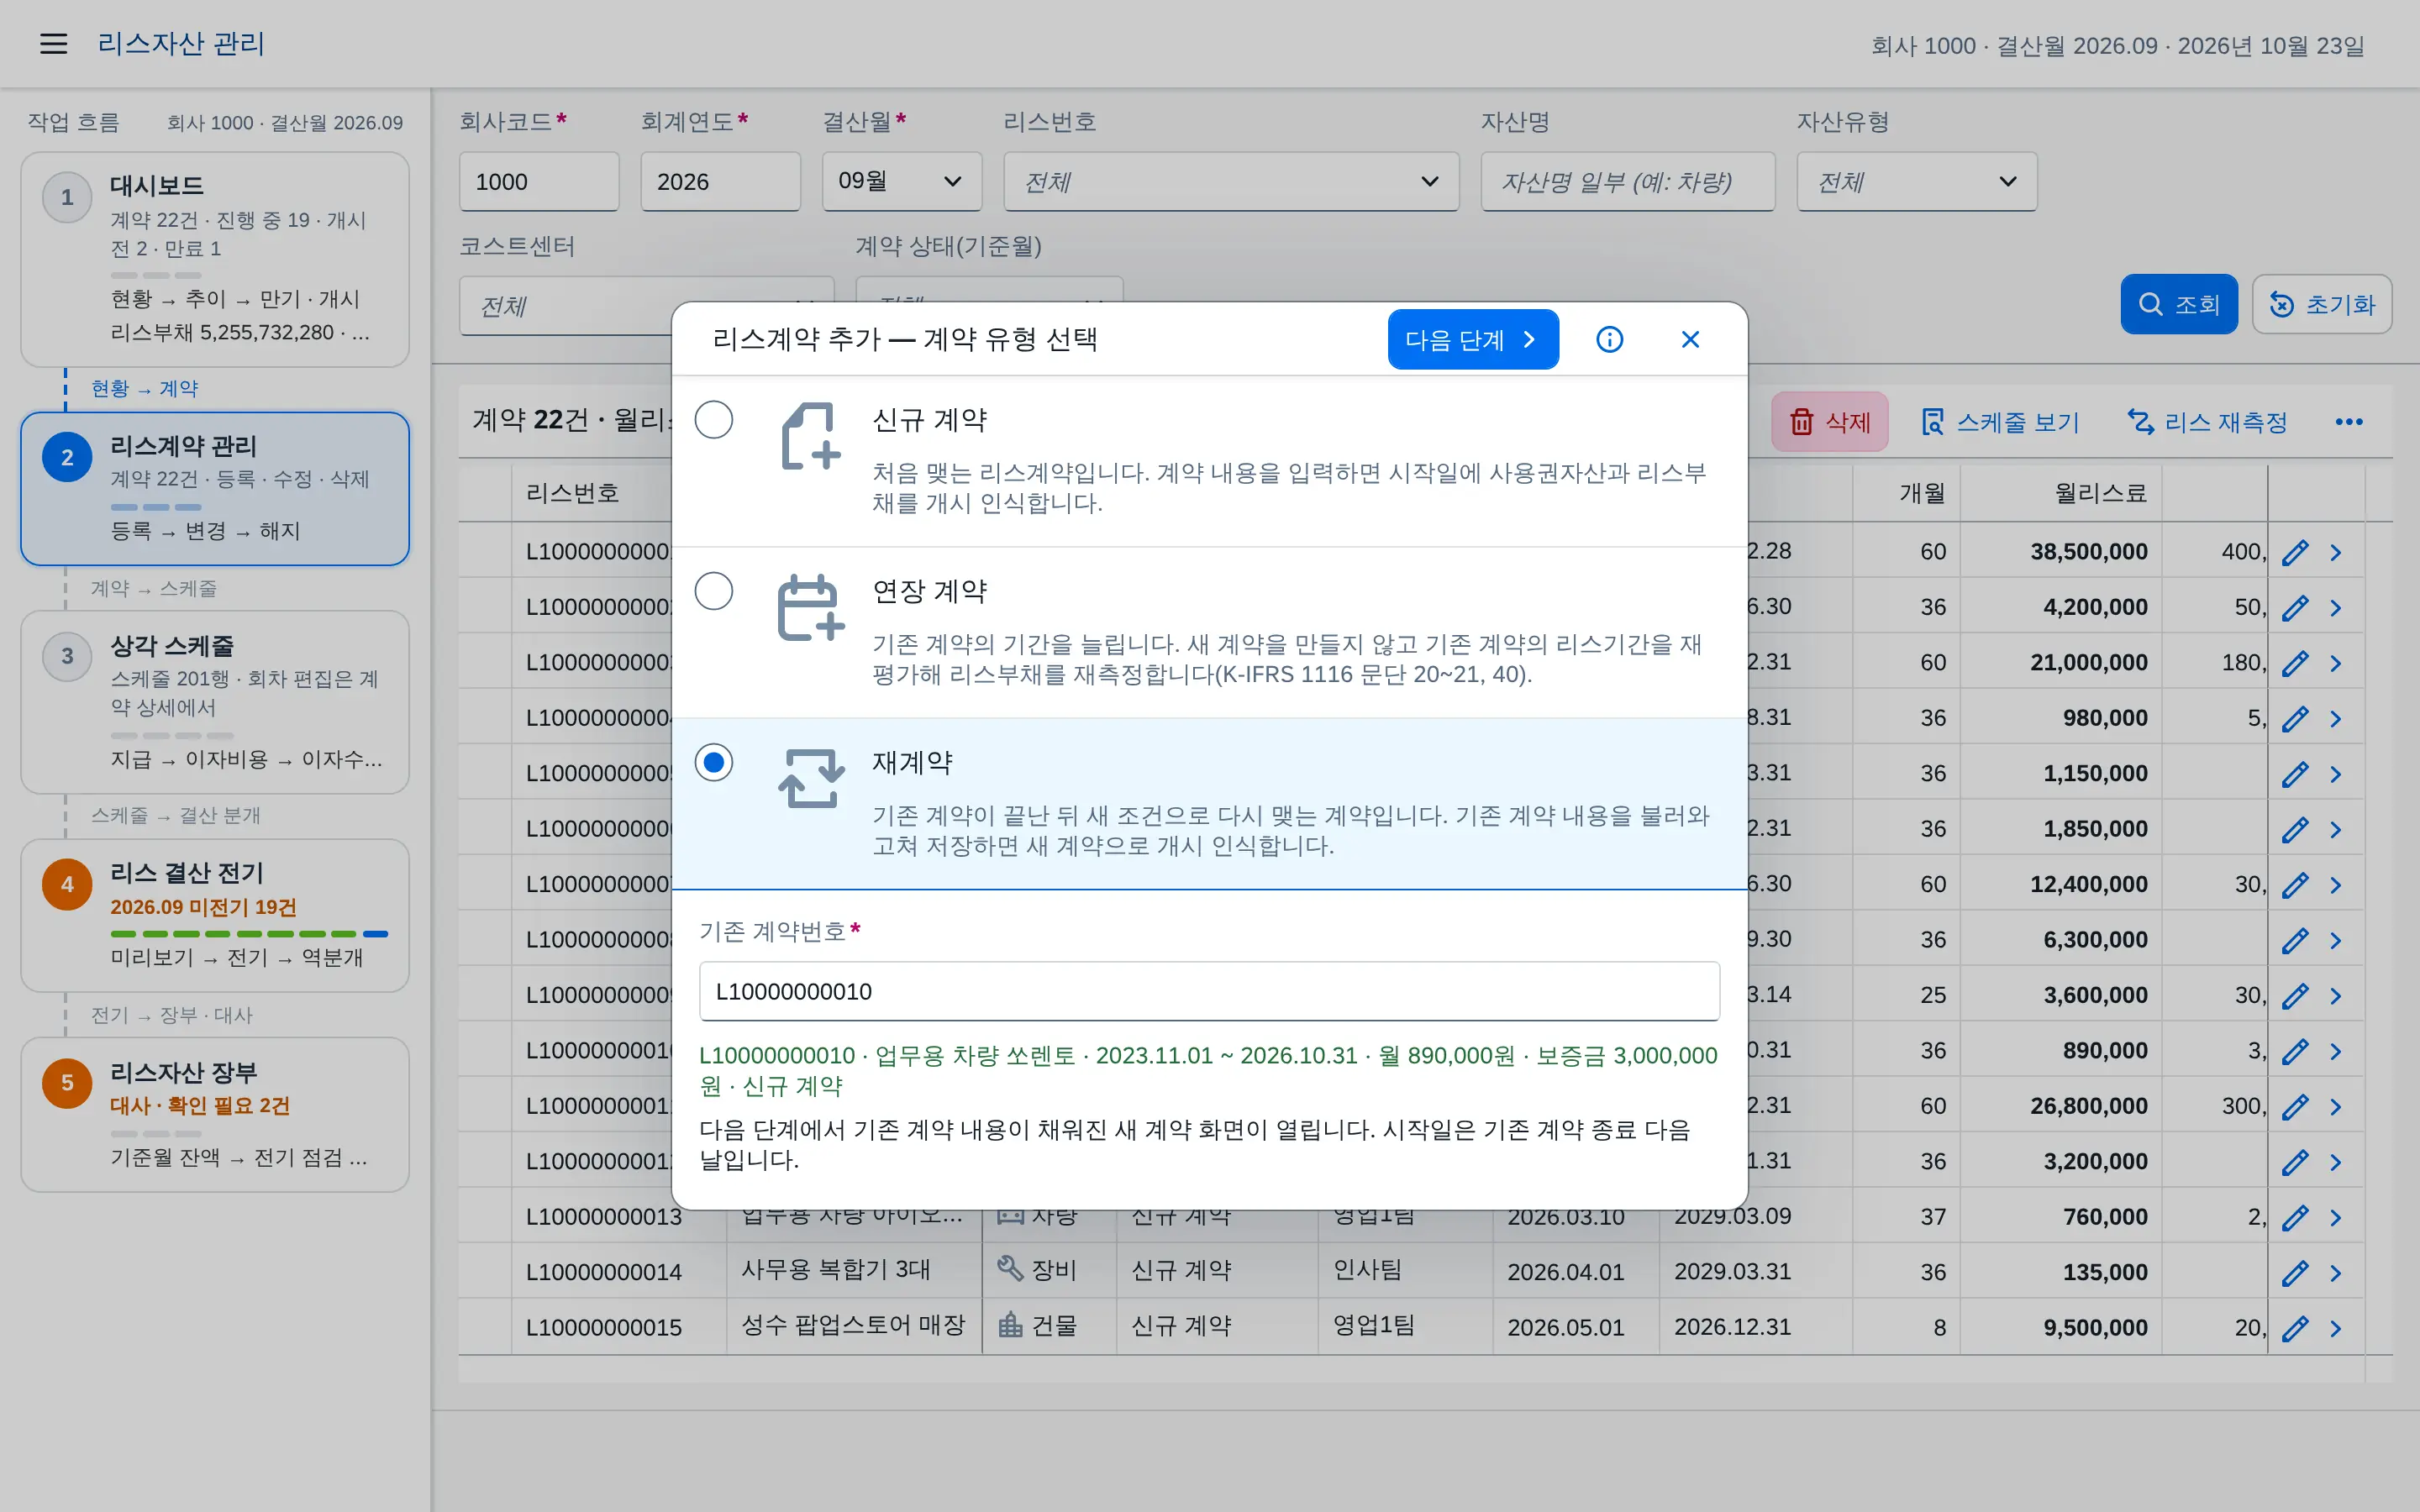Click the 리스 재측정 button

2207,422
